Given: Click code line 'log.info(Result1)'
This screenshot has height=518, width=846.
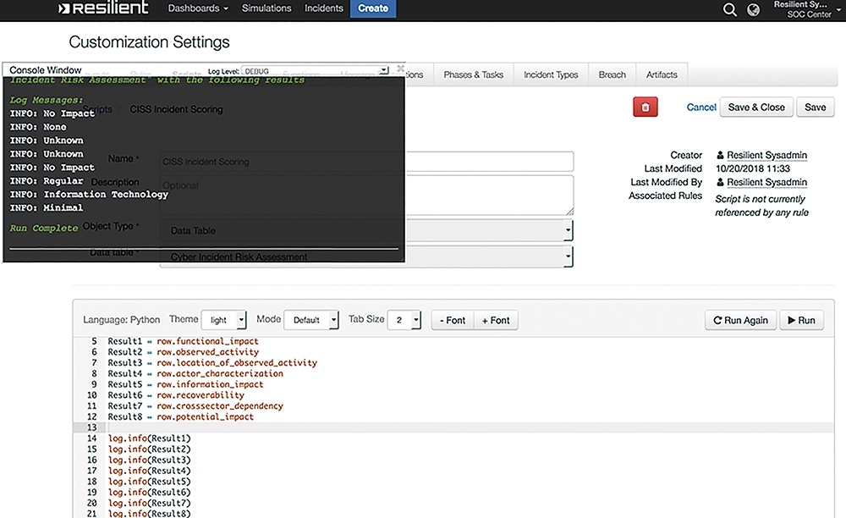Looking at the screenshot, I should pyautogui.click(x=150, y=438).
